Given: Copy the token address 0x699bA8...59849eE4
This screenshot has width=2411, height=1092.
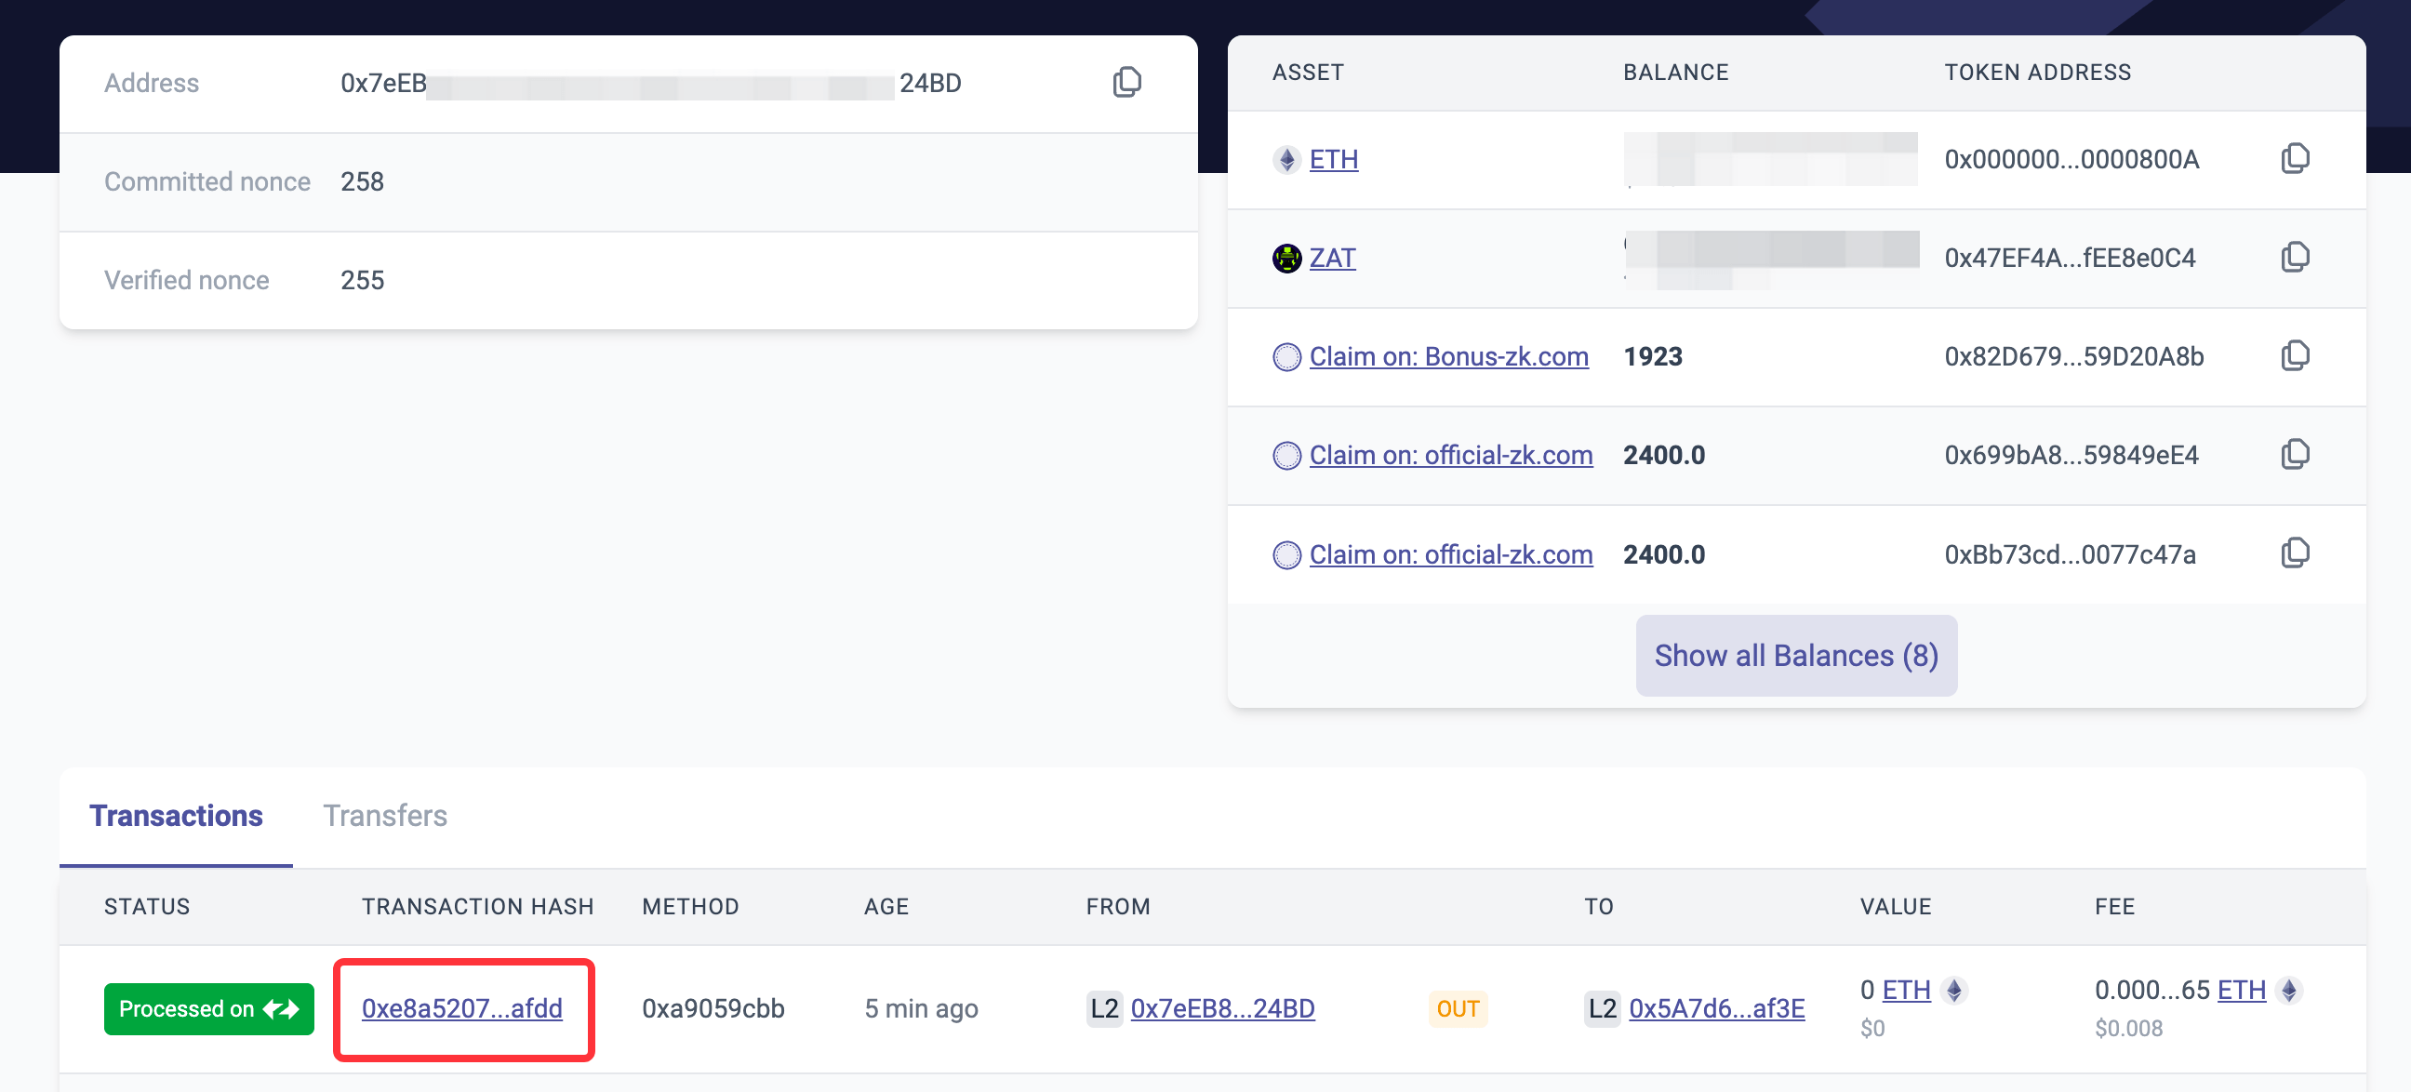Looking at the screenshot, I should (2295, 455).
